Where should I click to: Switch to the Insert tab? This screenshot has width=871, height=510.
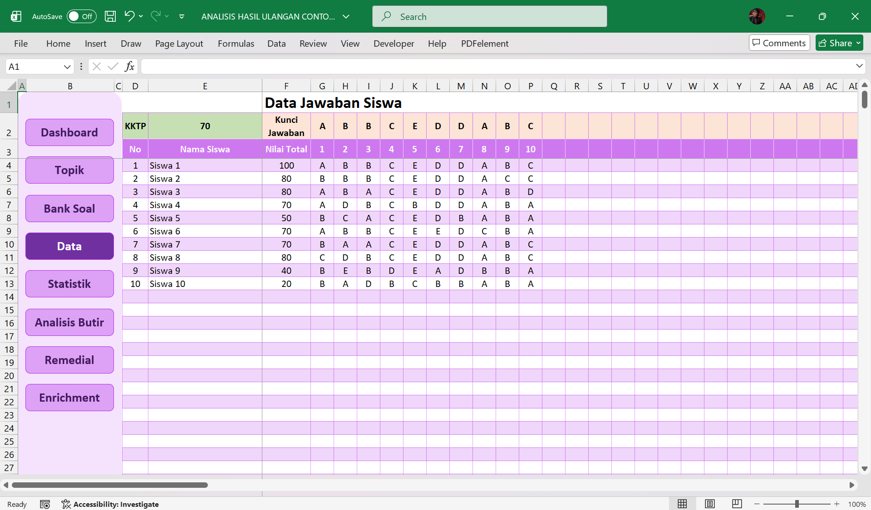click(x=95, y=44)
